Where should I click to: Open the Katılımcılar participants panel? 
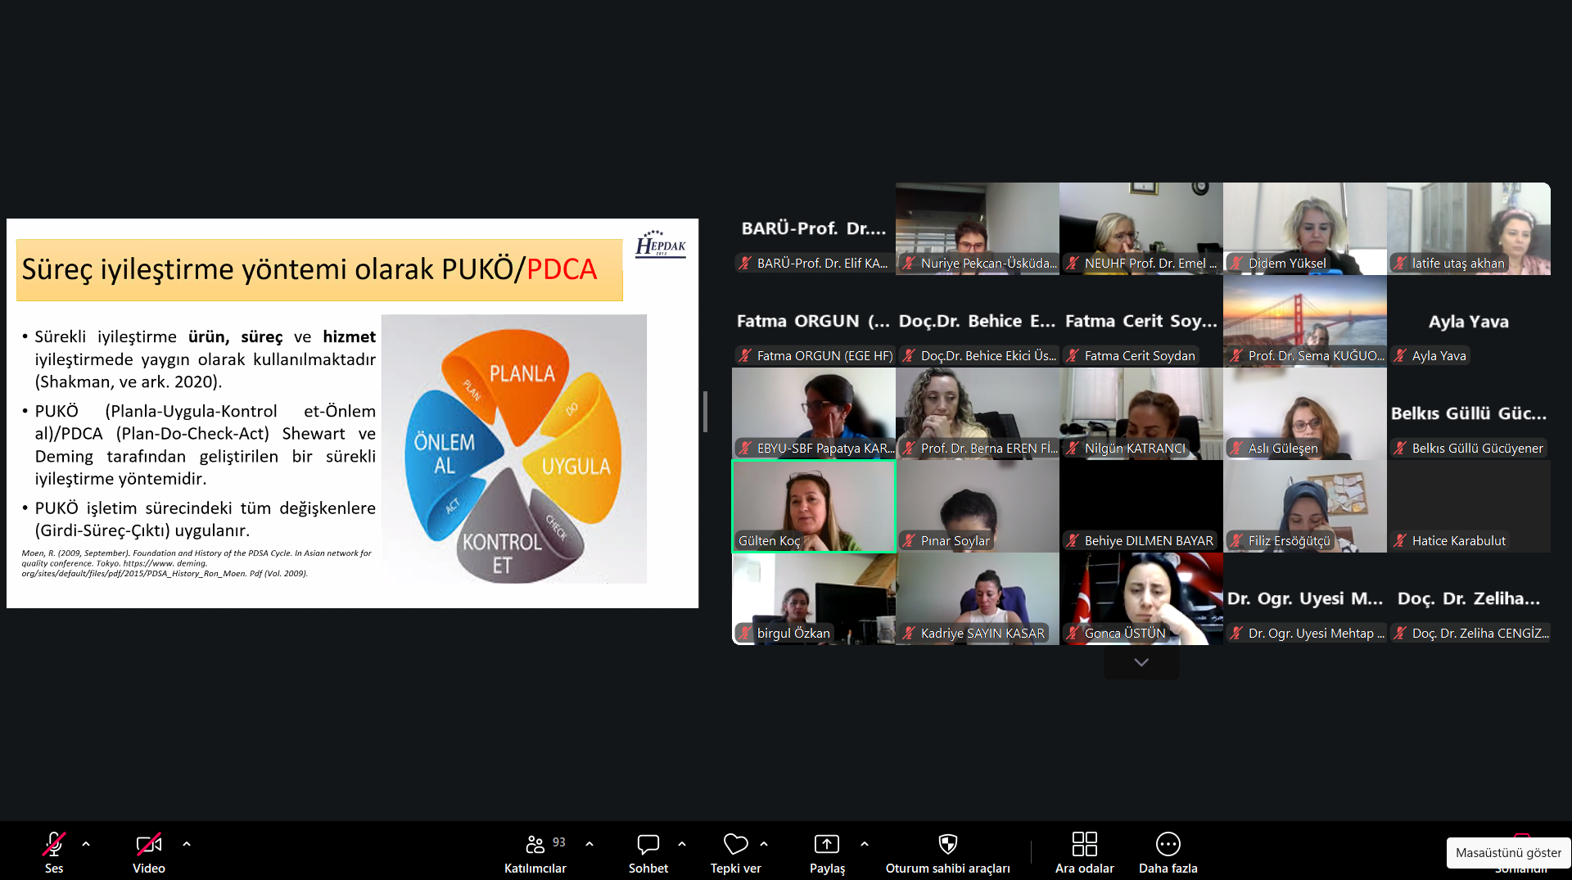coord(535,851)
